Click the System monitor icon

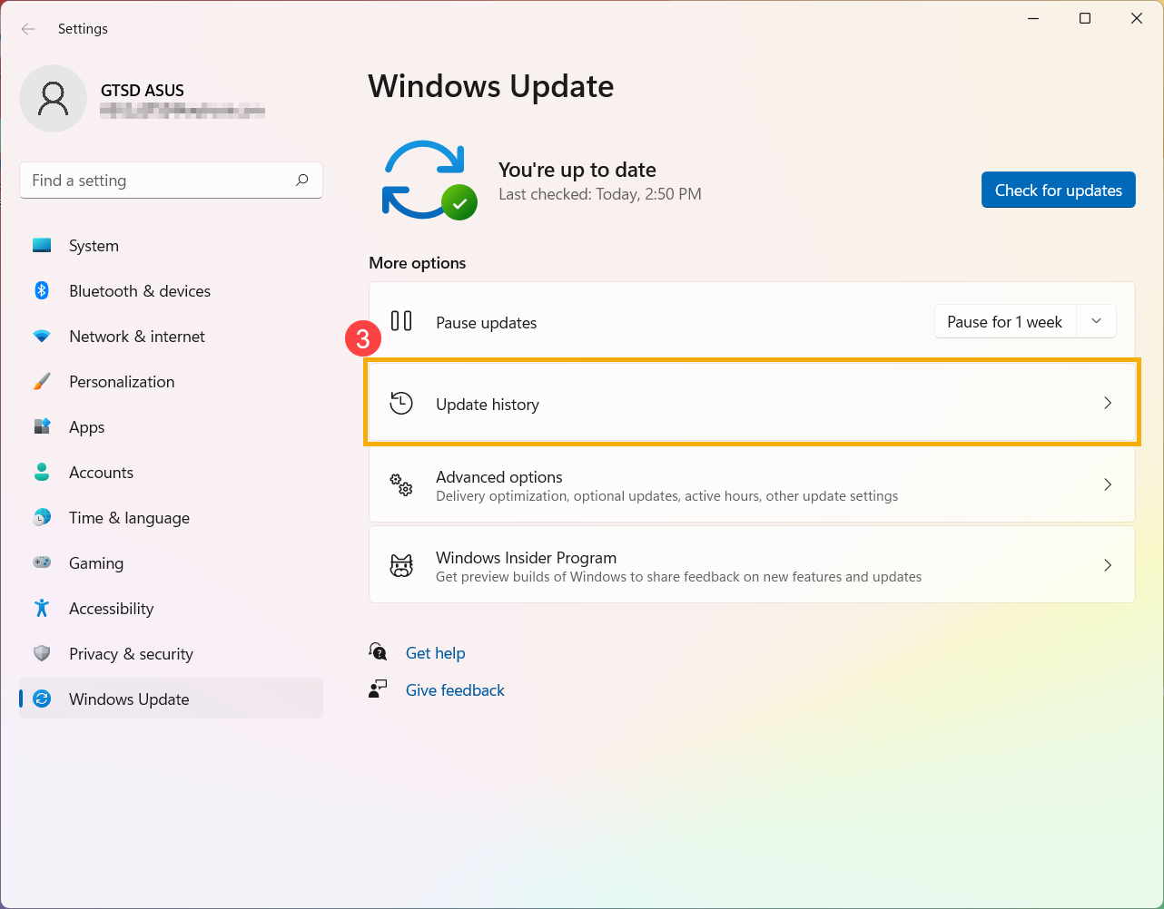point(42,245)
